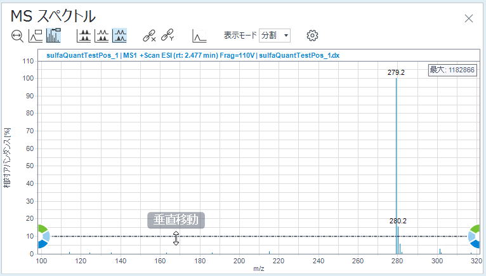Click the spectrum title sulfaQuantTestPos_1 header
Image resolution: width=486 pixels, height=276 pixels.
(193, 55)
